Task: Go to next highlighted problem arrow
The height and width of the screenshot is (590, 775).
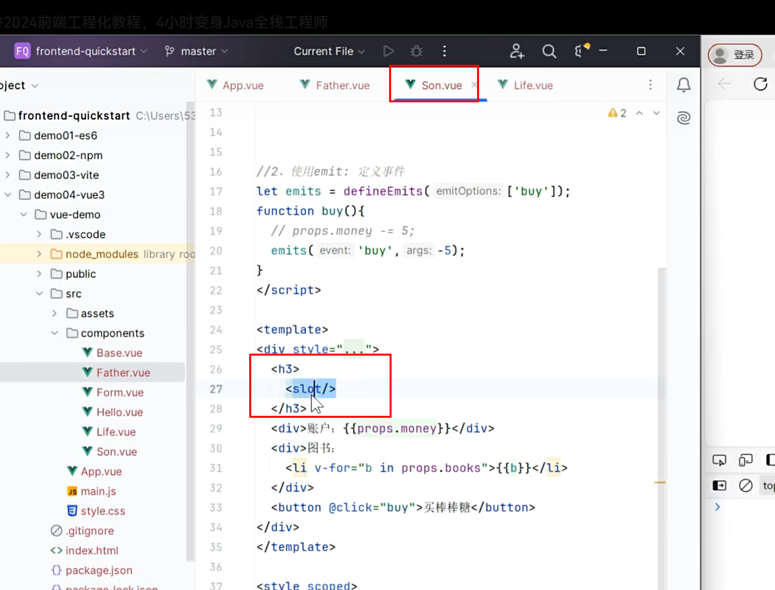Action: tap(656, 113)
